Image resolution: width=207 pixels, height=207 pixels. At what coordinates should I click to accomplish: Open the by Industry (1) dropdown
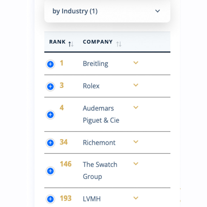[x=107, y=11]
